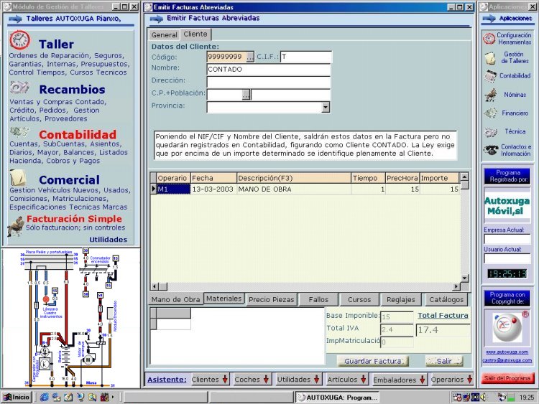This screenshot has width=539, height=404.
Task: Open the Operarios assistant dropdown
Action: point(452,380)
